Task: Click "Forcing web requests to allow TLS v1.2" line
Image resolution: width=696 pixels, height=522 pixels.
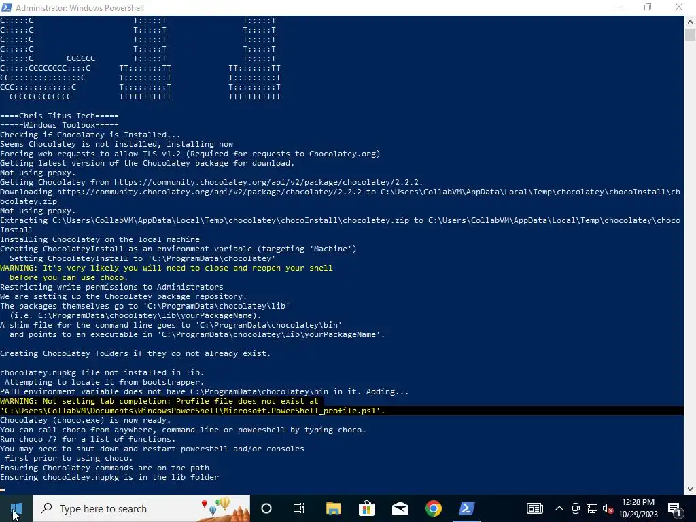Action: pyautogui.click(x=190, y=154)
